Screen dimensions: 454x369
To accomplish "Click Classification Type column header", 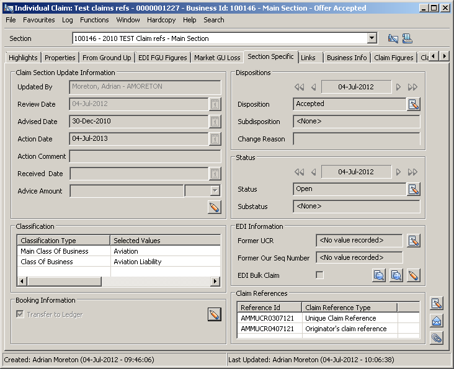I will click(64, 241).
